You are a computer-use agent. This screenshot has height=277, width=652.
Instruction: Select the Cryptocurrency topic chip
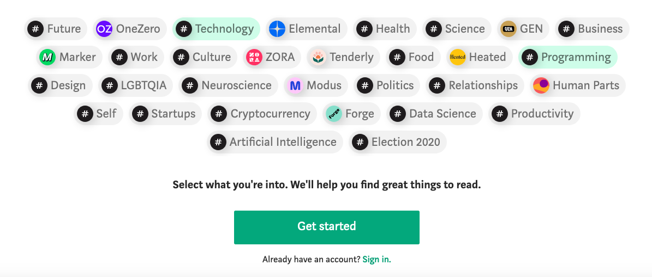coord(262,114)
